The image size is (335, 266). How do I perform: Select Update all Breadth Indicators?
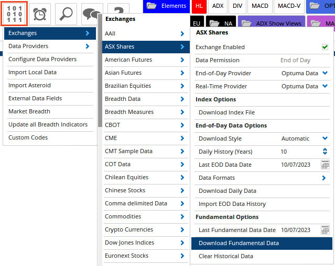(x=50, y=124)
